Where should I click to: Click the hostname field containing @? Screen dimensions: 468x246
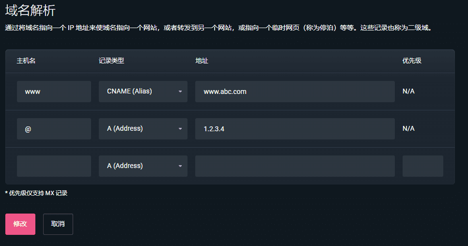(x=54, y=129)
